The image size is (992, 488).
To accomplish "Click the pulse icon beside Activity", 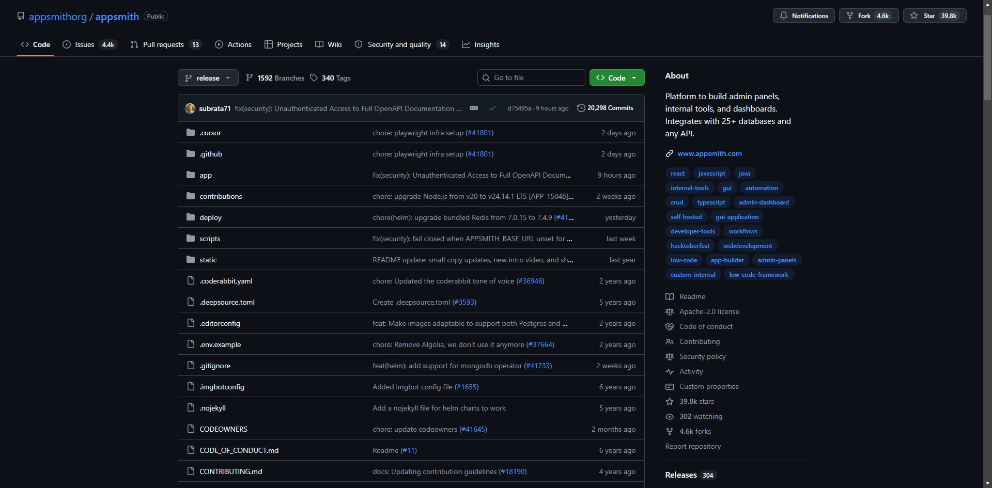I will pos(670,371).
